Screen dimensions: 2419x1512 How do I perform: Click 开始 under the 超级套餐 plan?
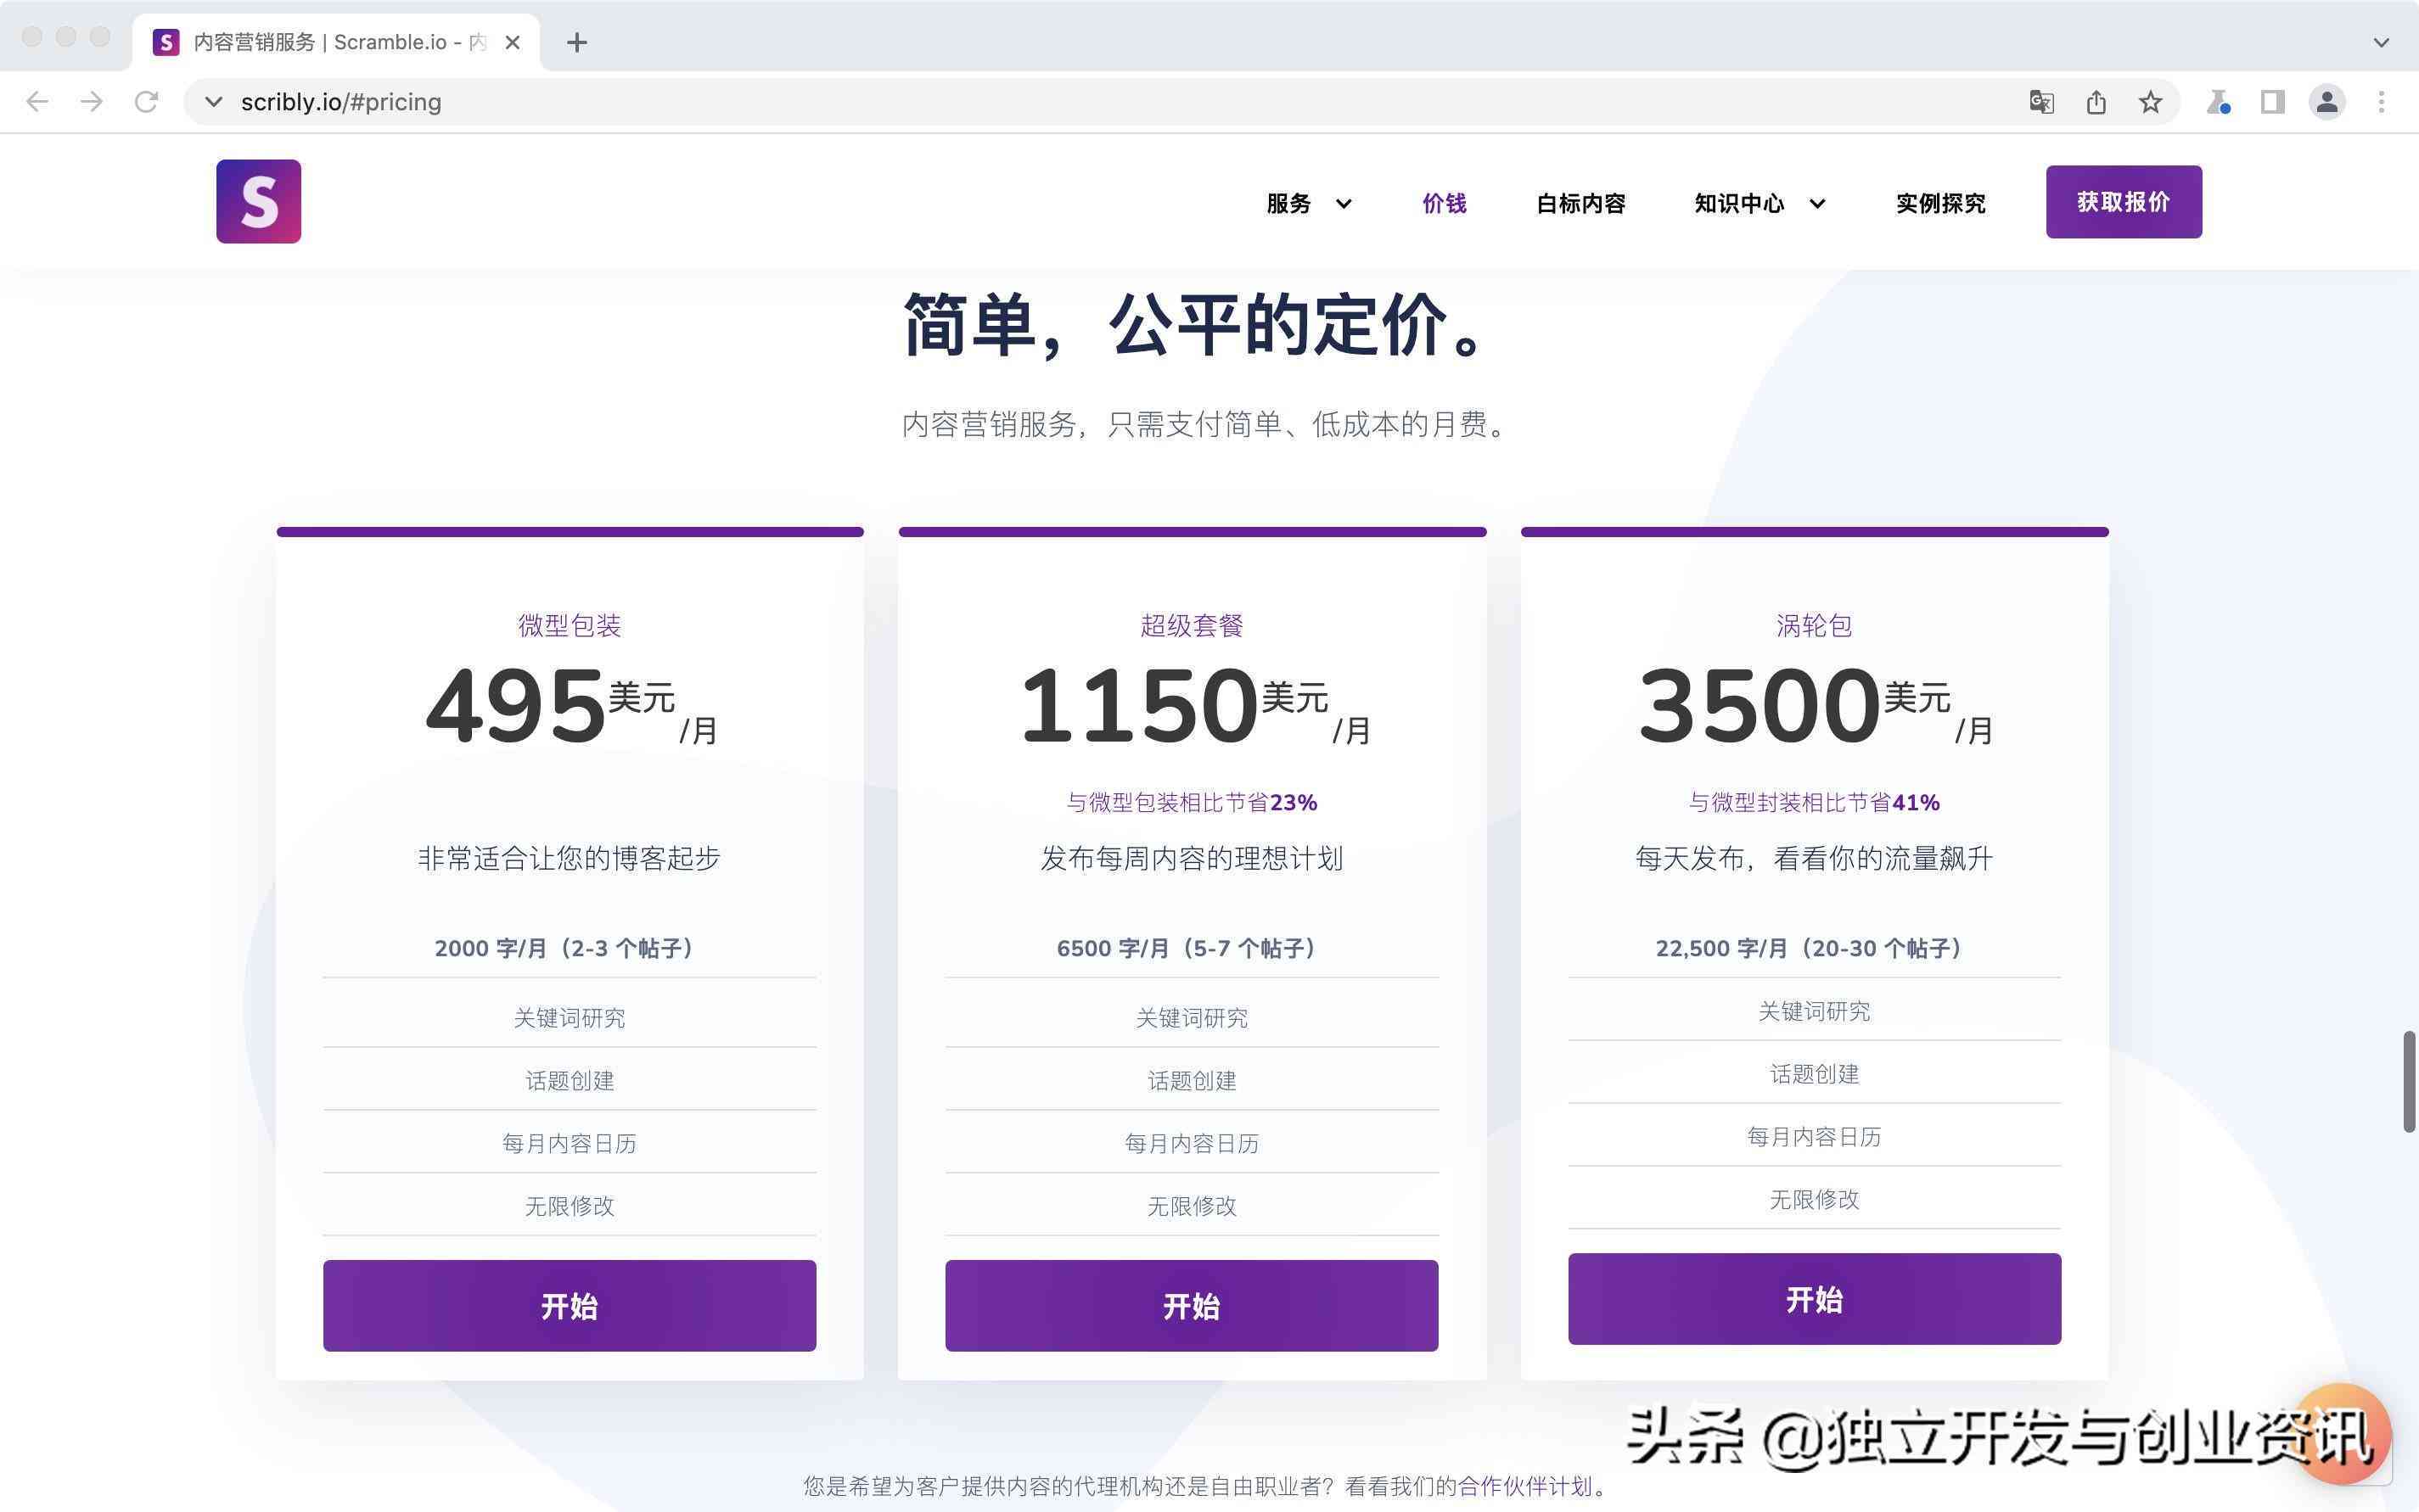1192,1305
